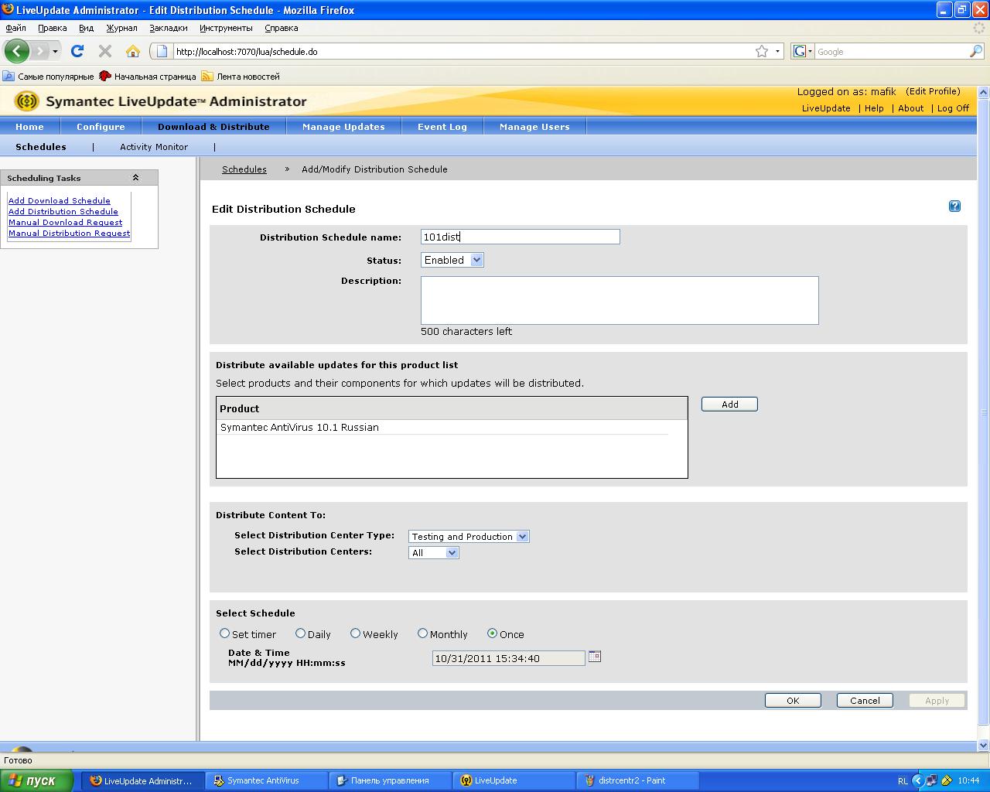990x792 pixels.
Task: Collapse the Scheduling Tasks panel
Action: pos(135,178)
